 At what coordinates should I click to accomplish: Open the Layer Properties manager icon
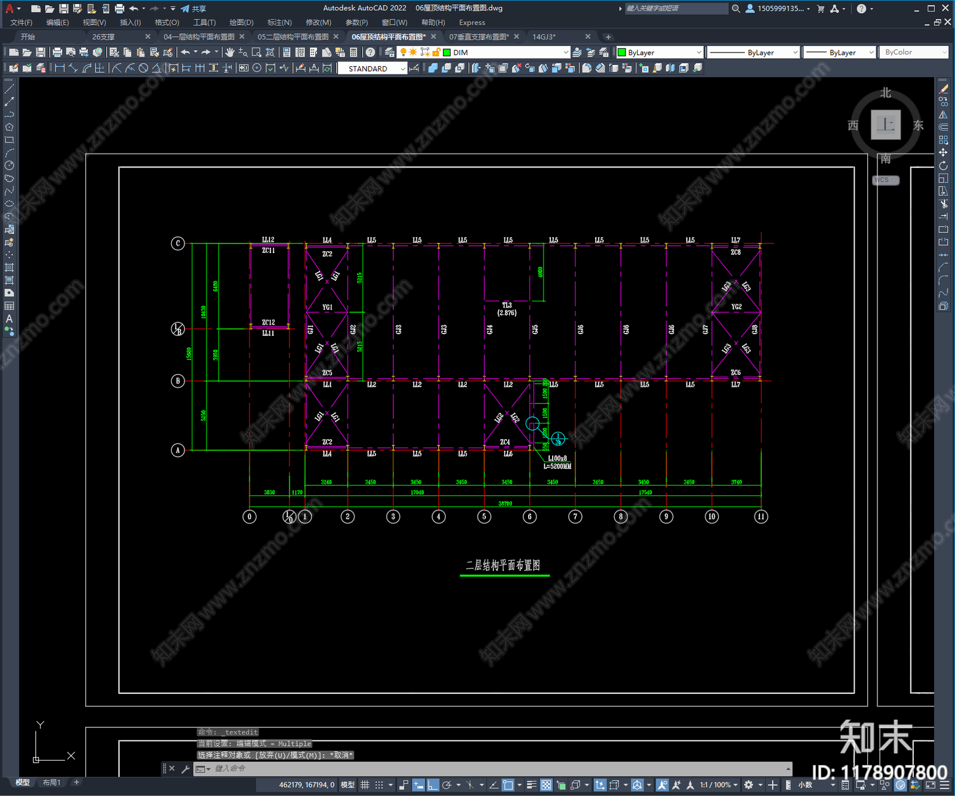point(390,53)
